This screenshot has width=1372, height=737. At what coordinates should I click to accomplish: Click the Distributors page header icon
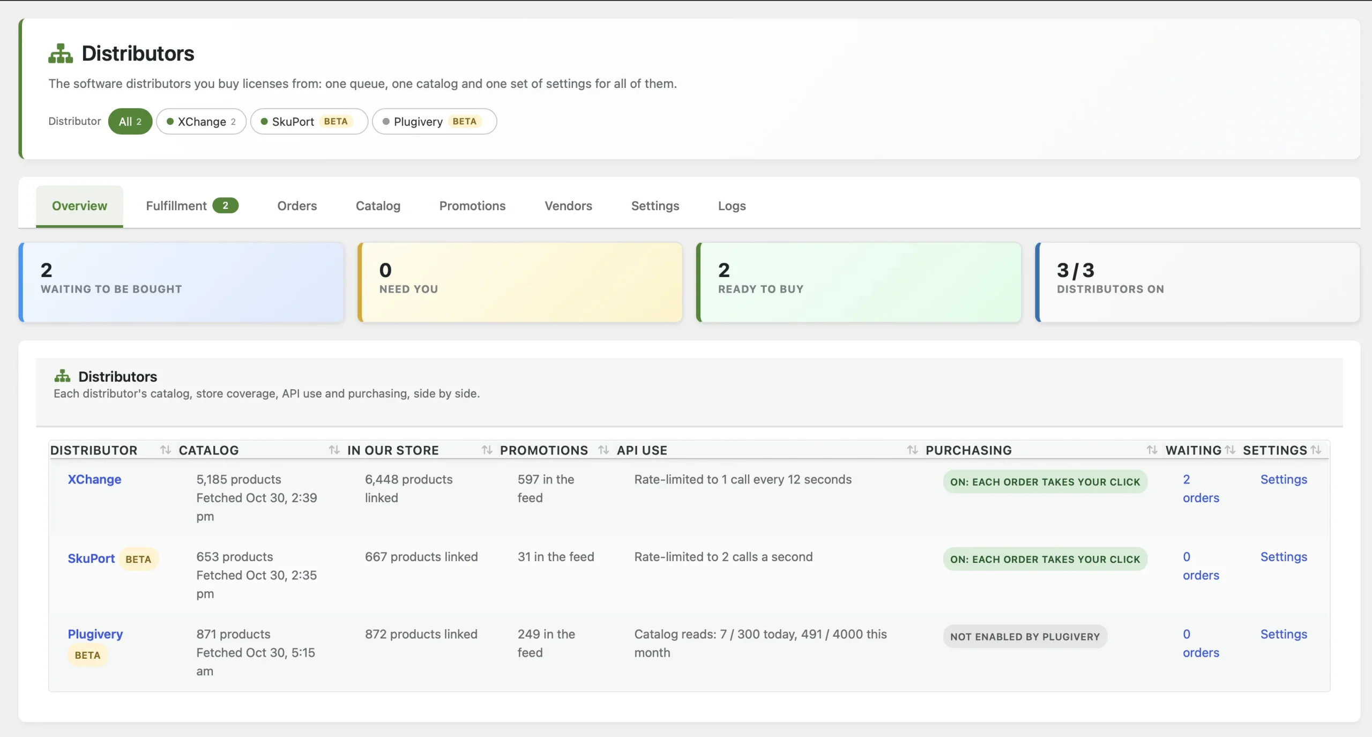coord(61,54)
